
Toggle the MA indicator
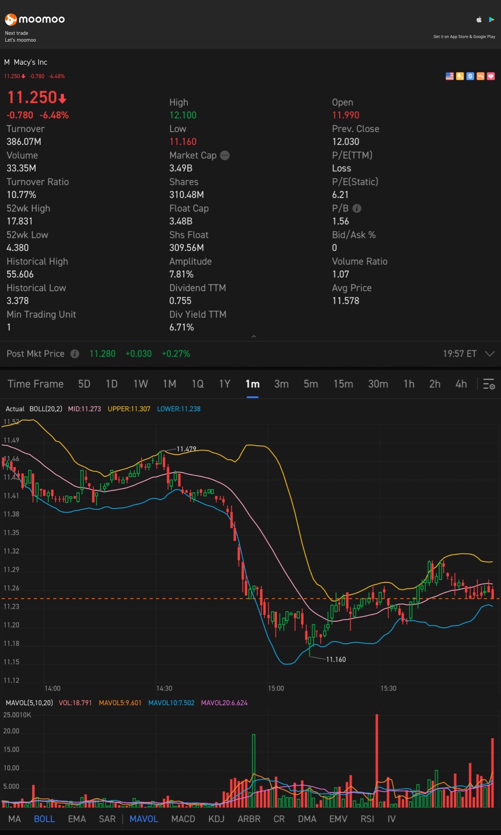coord(15,819)
